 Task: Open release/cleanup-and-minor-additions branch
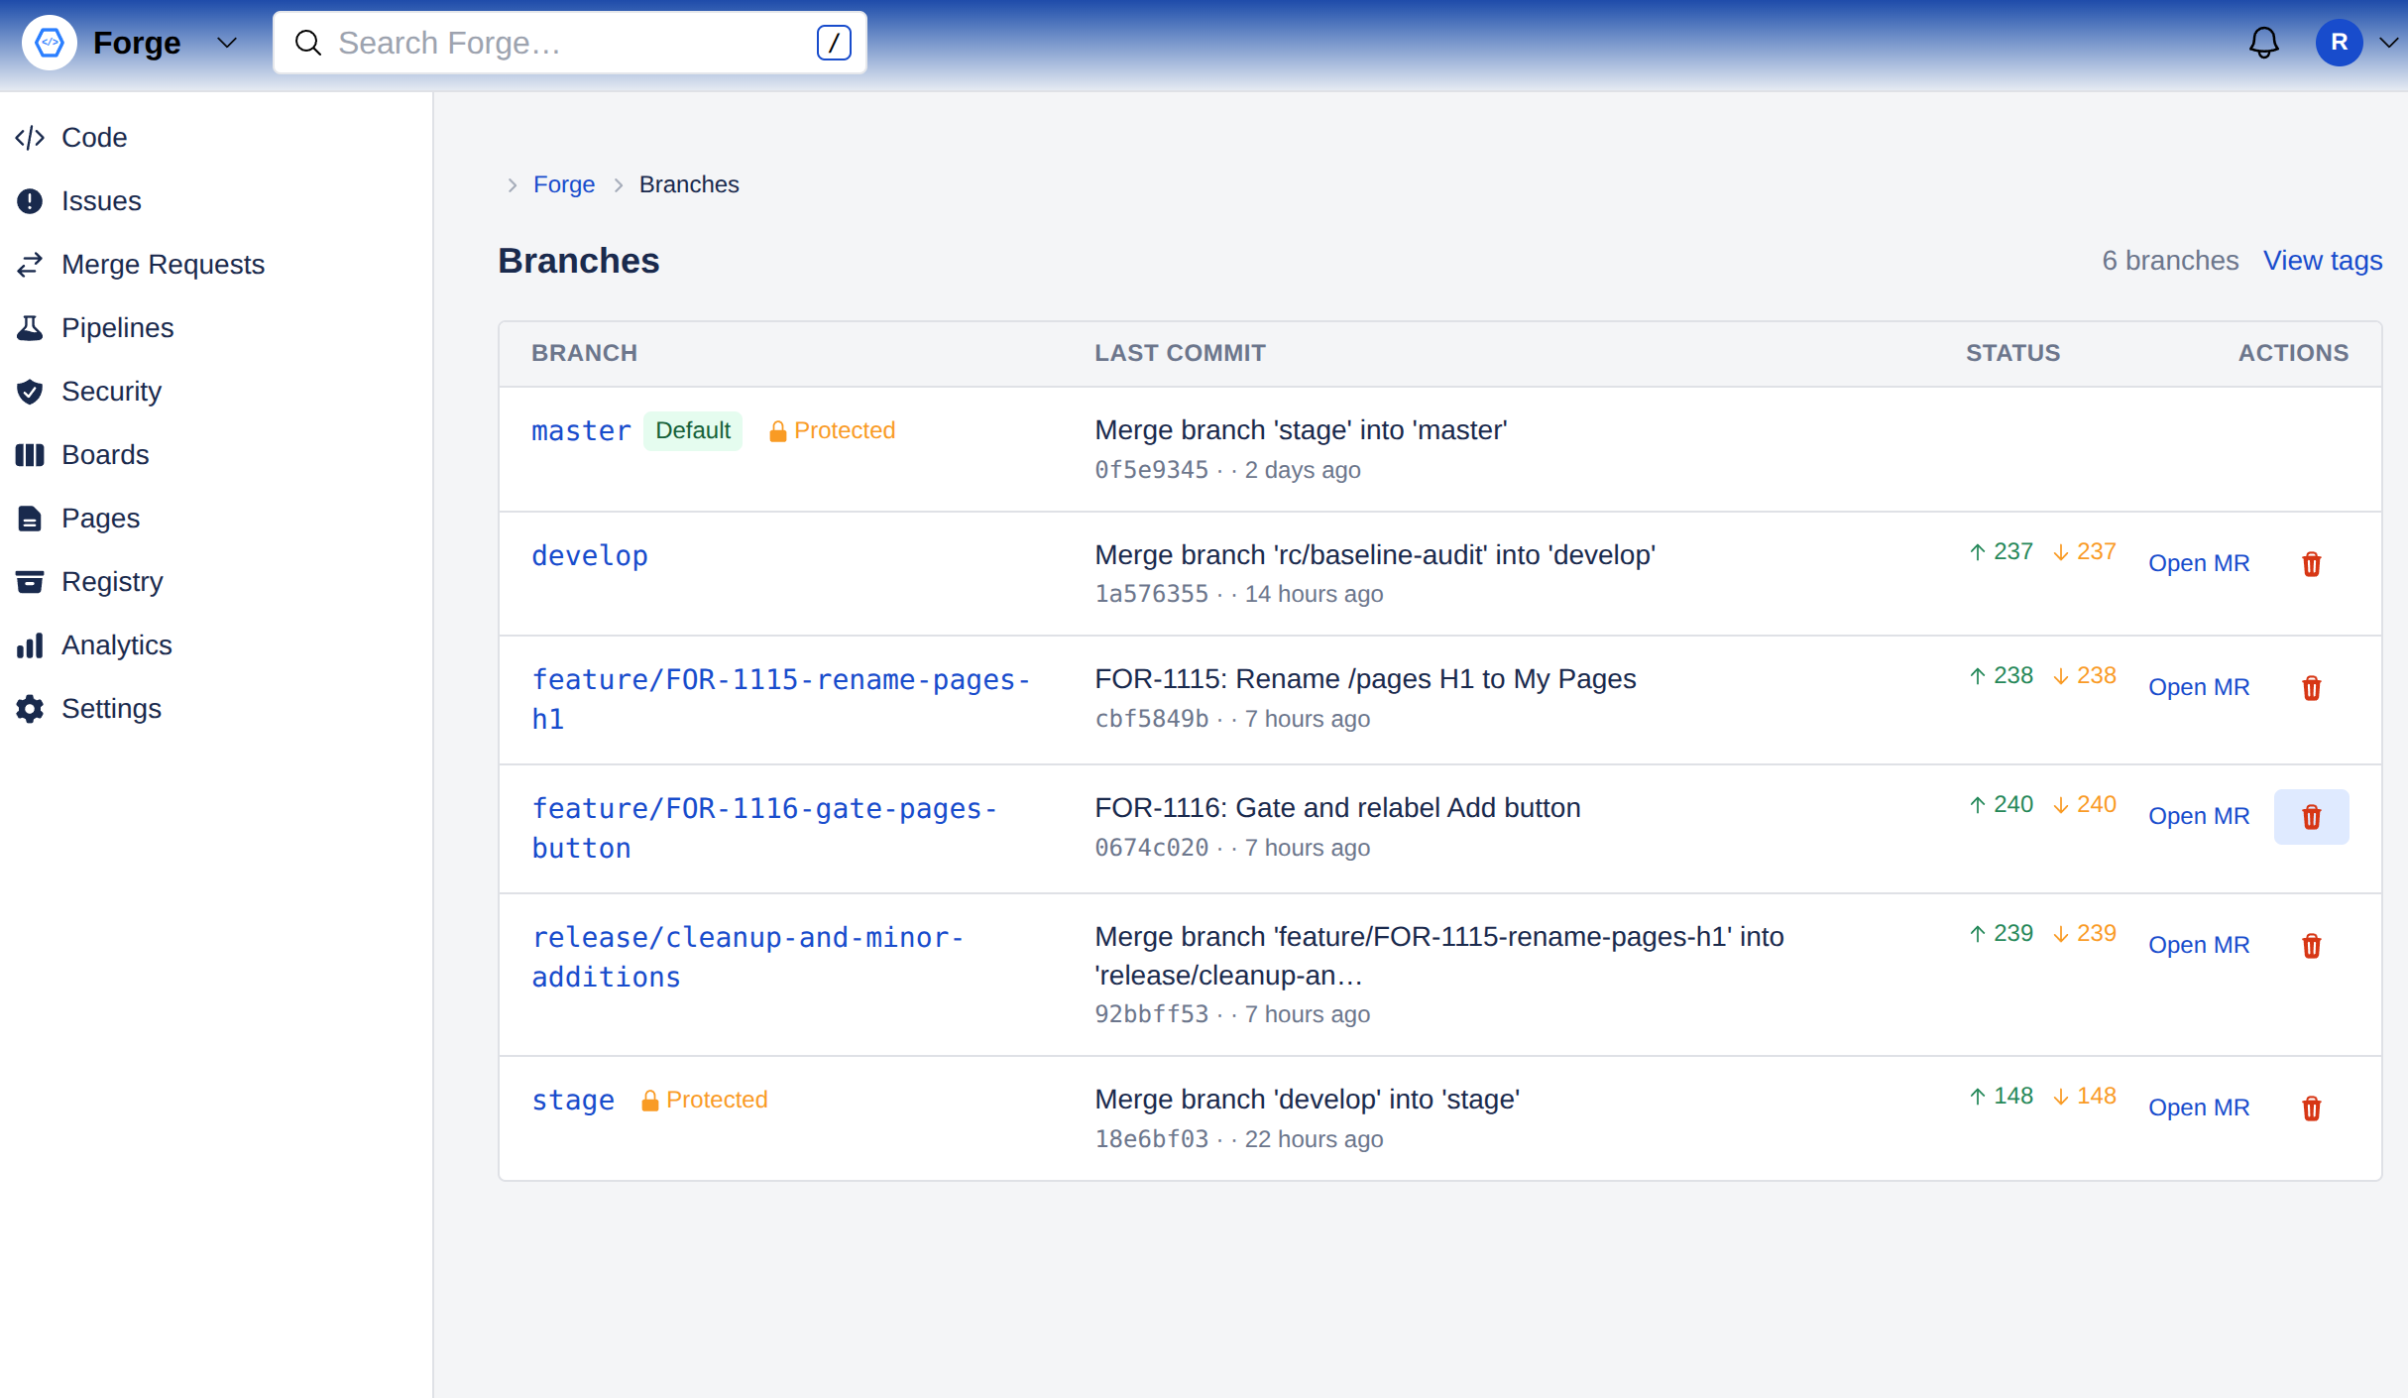click(747, 958)
